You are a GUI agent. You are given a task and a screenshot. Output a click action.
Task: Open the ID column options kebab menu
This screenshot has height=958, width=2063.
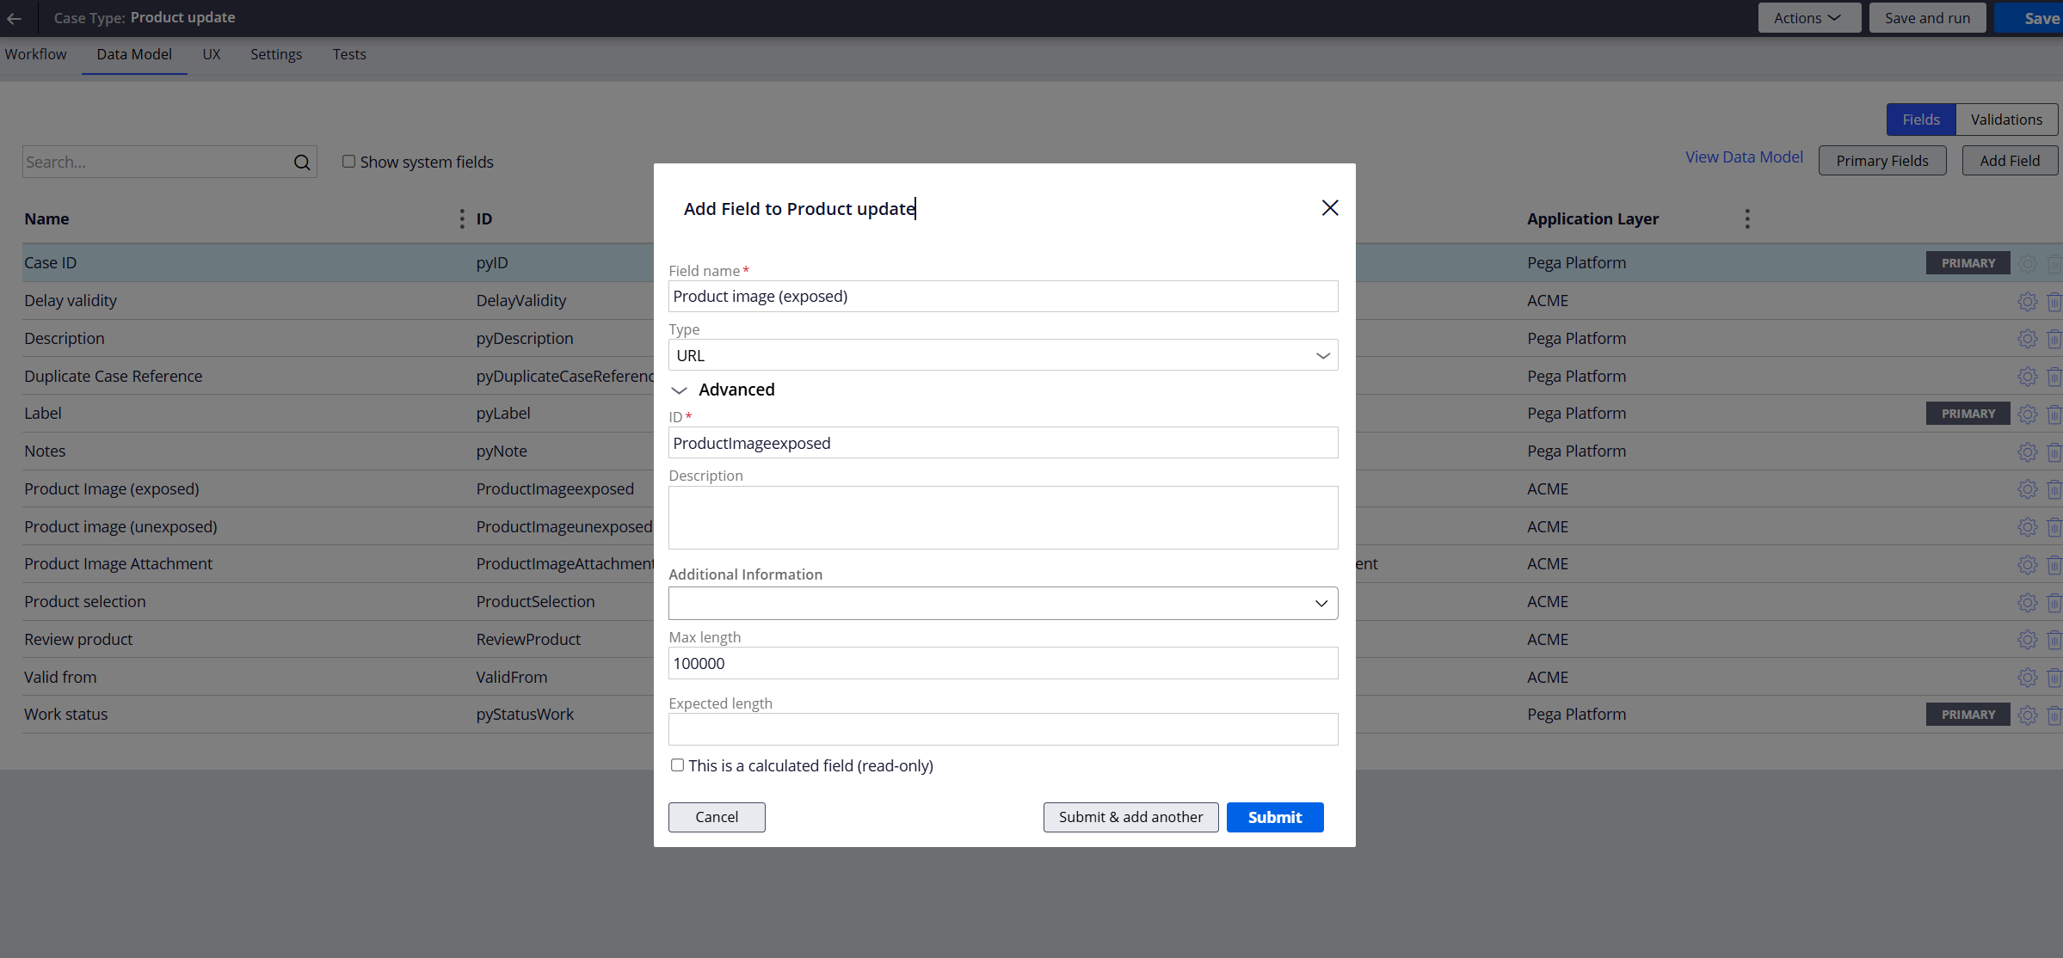462,218
